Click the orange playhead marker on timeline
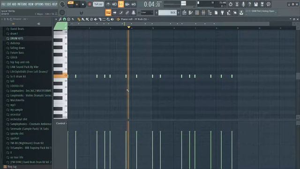The height and width of the screenshot is (169, 300). [x=129, y=27]
